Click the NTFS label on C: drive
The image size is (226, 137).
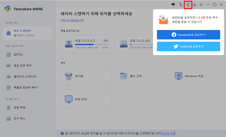[x=106, y=48]
